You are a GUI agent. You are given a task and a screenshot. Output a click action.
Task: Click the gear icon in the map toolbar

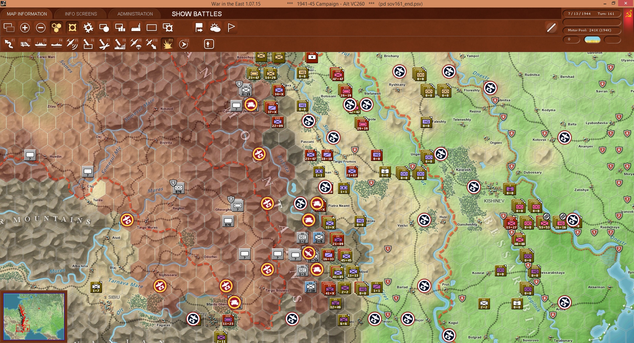(88, 28)
